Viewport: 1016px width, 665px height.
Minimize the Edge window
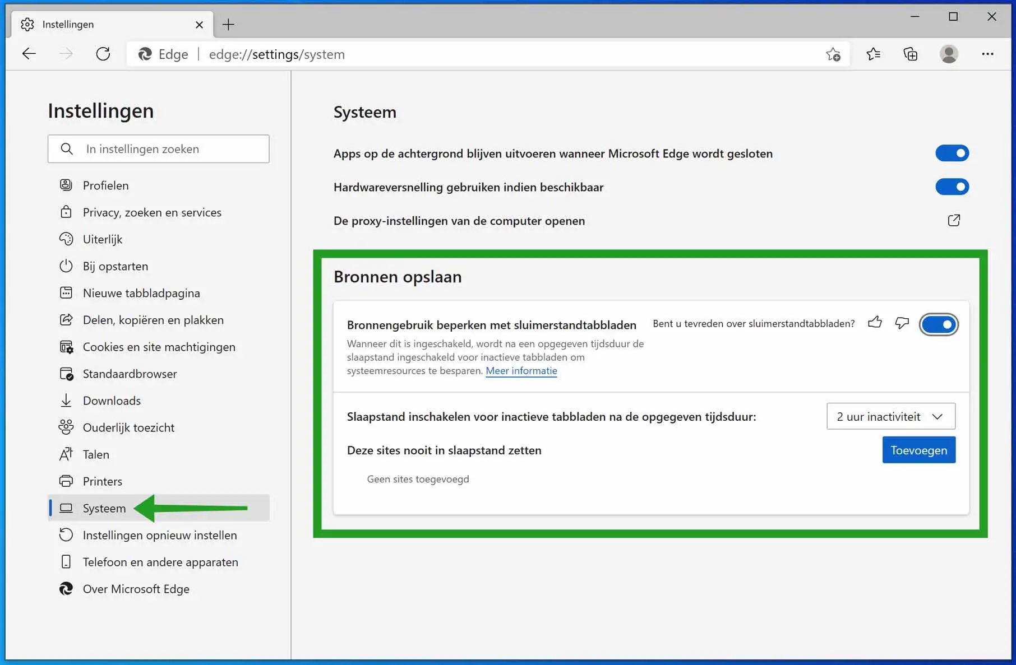pyautogui.click(x=915, y=17)
